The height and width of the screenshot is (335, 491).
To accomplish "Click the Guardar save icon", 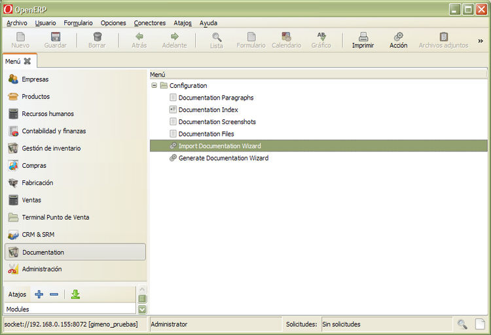I will 56,37.
